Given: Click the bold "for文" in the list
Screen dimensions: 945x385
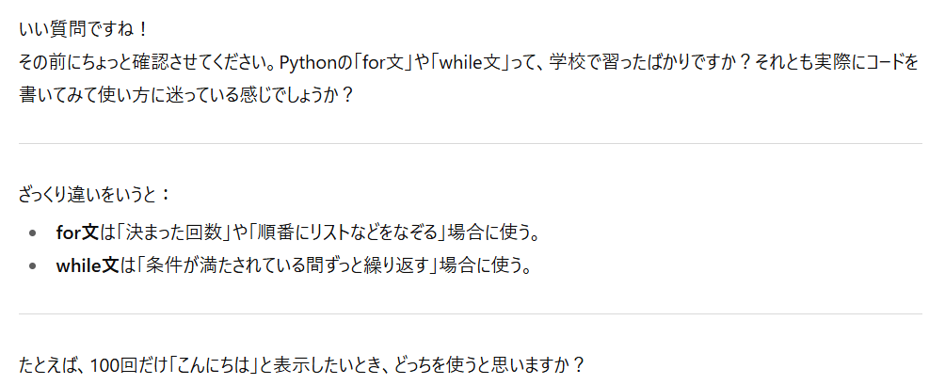Looking at the screenshot, I should click(77, 233).
